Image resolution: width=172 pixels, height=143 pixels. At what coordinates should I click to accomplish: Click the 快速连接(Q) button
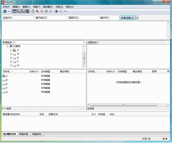[128, 18]
